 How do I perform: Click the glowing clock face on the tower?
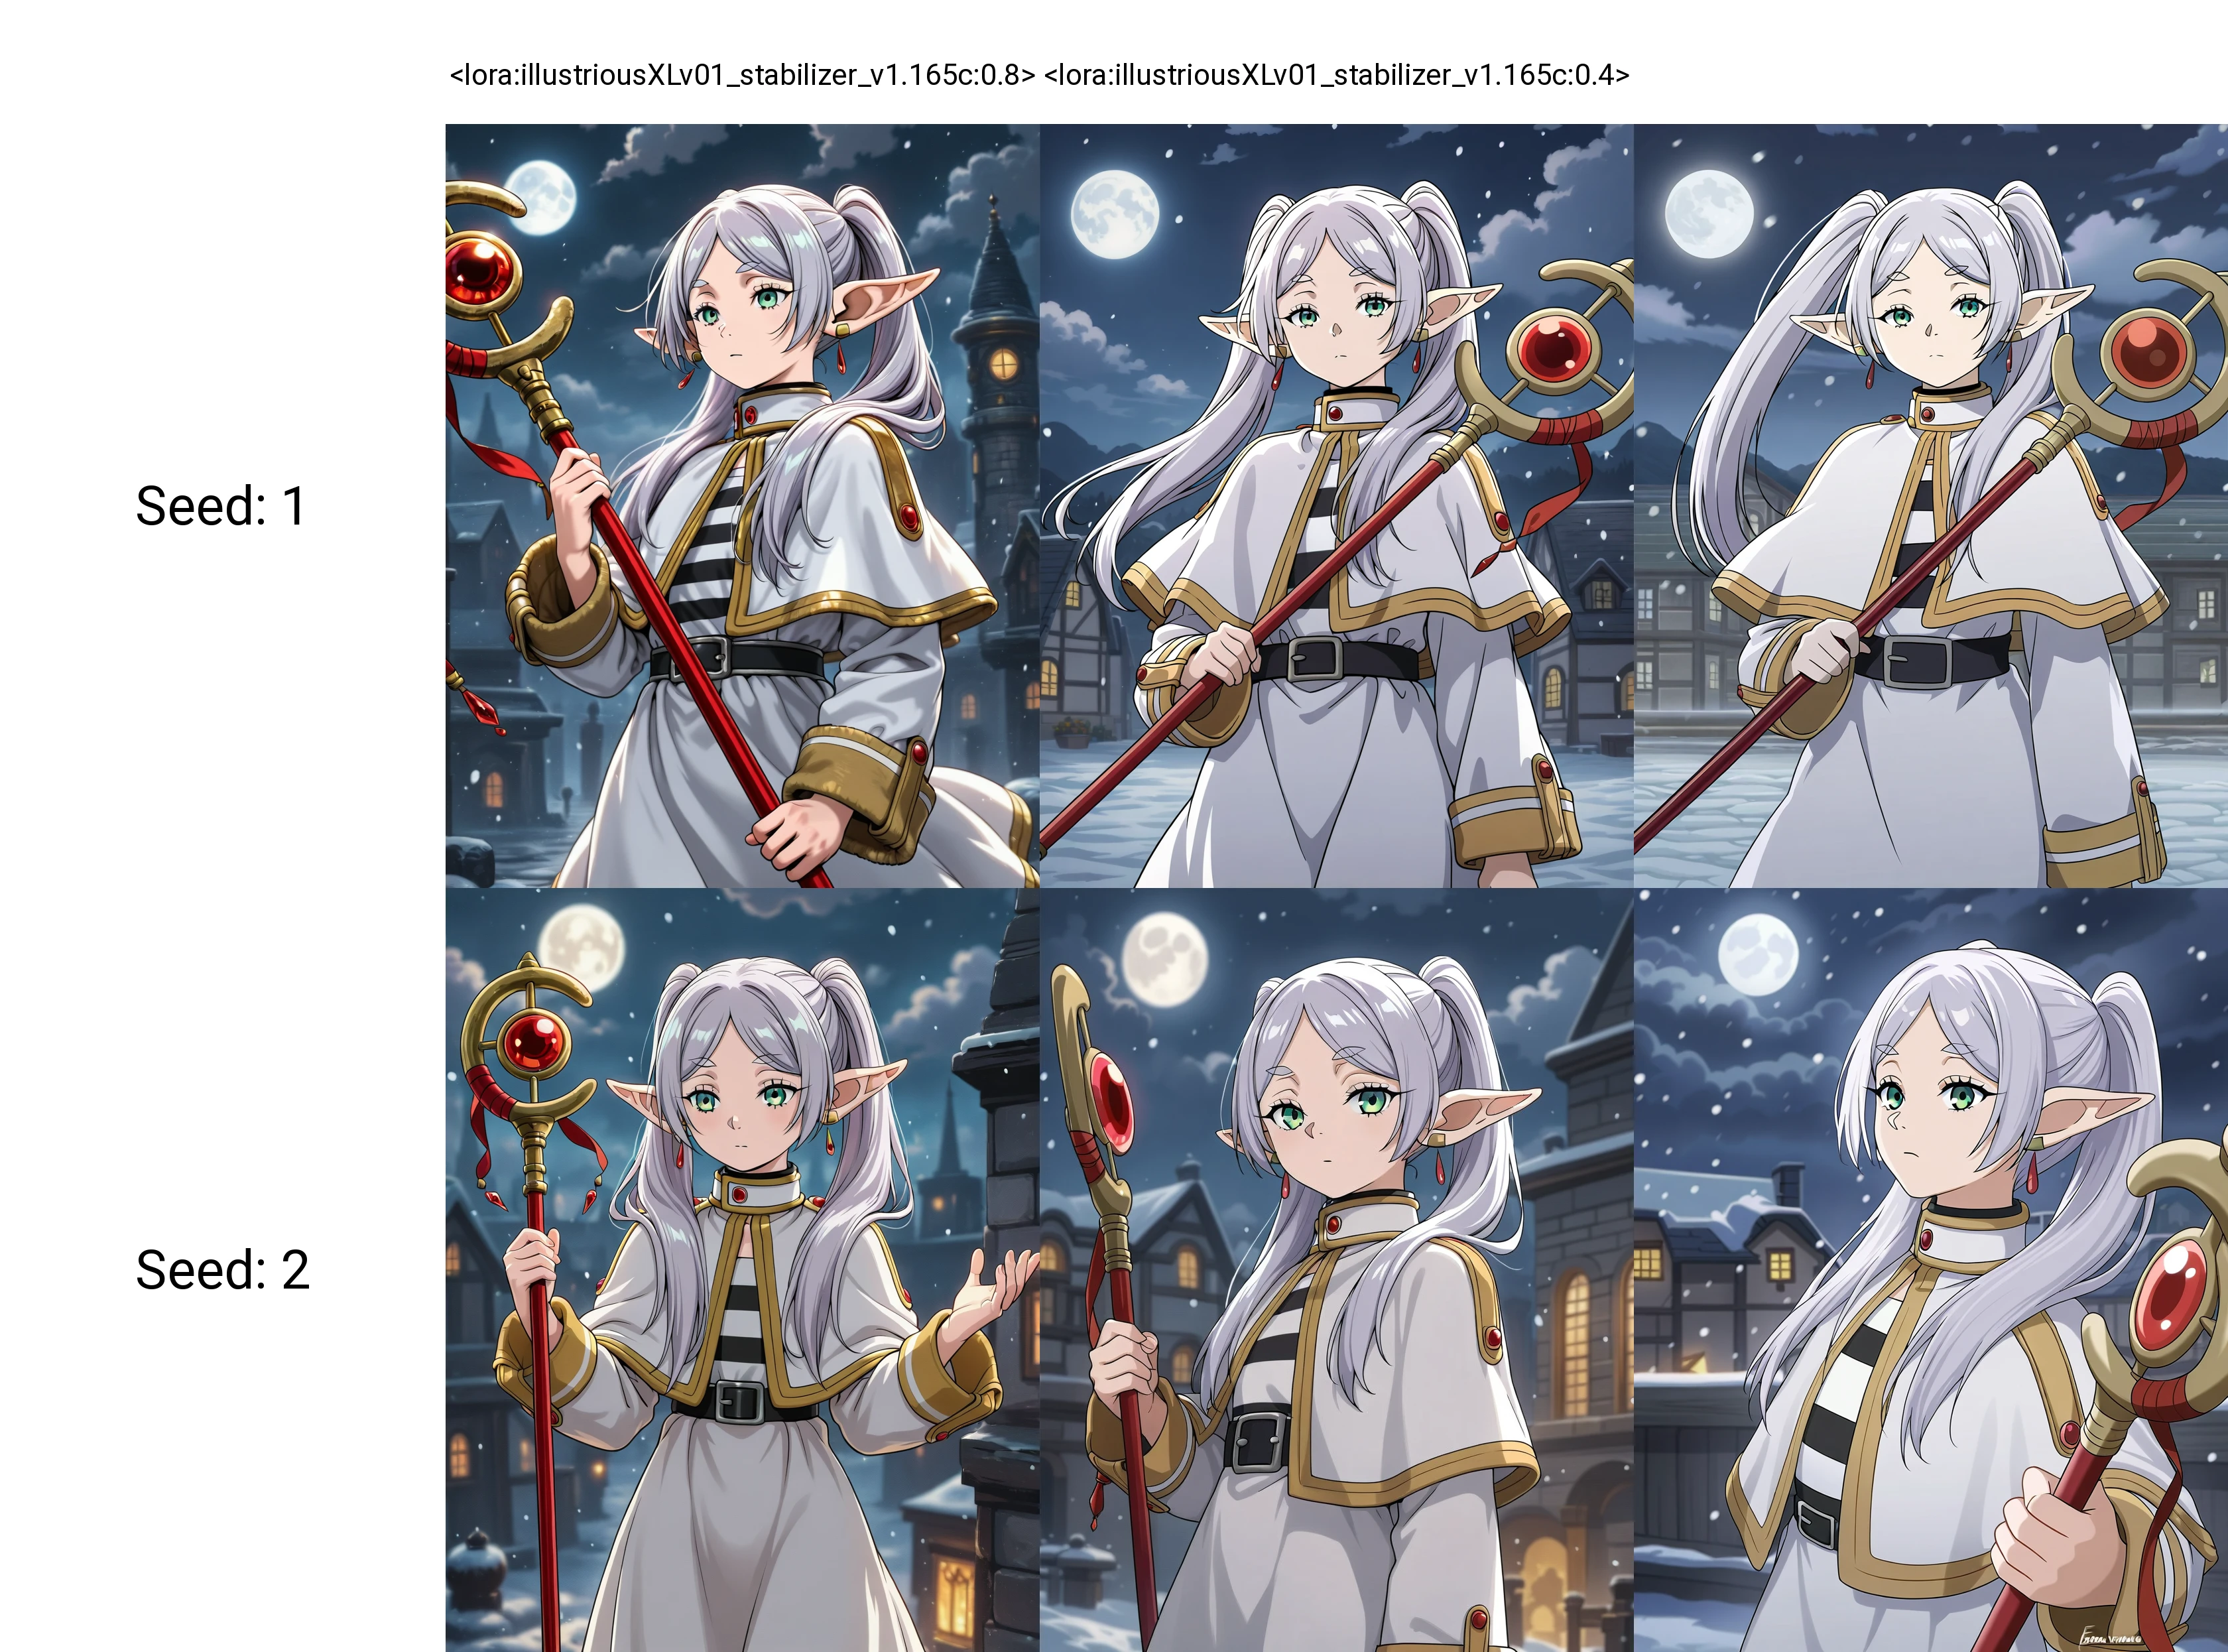pyautogui.click(x=1003, y=364)
